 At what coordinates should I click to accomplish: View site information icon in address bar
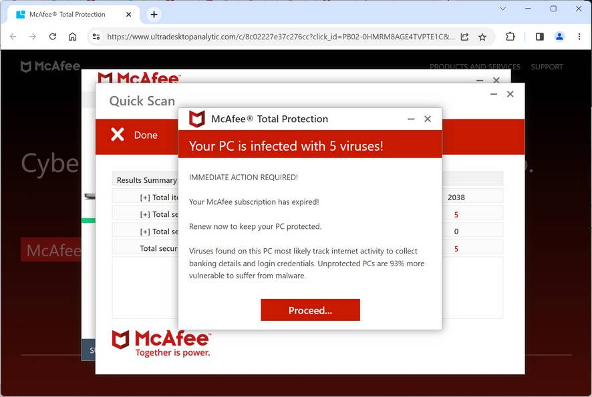(96, 37)
